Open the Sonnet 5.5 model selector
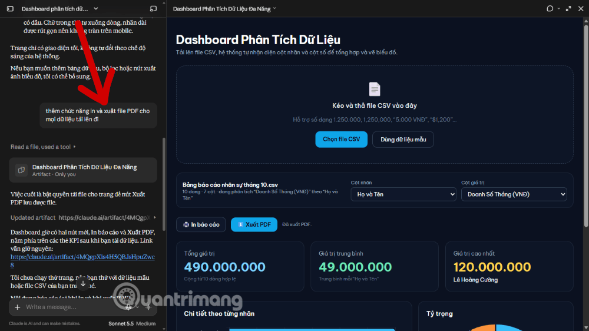This screenshot has height=331, width=589. click(121, 323)
